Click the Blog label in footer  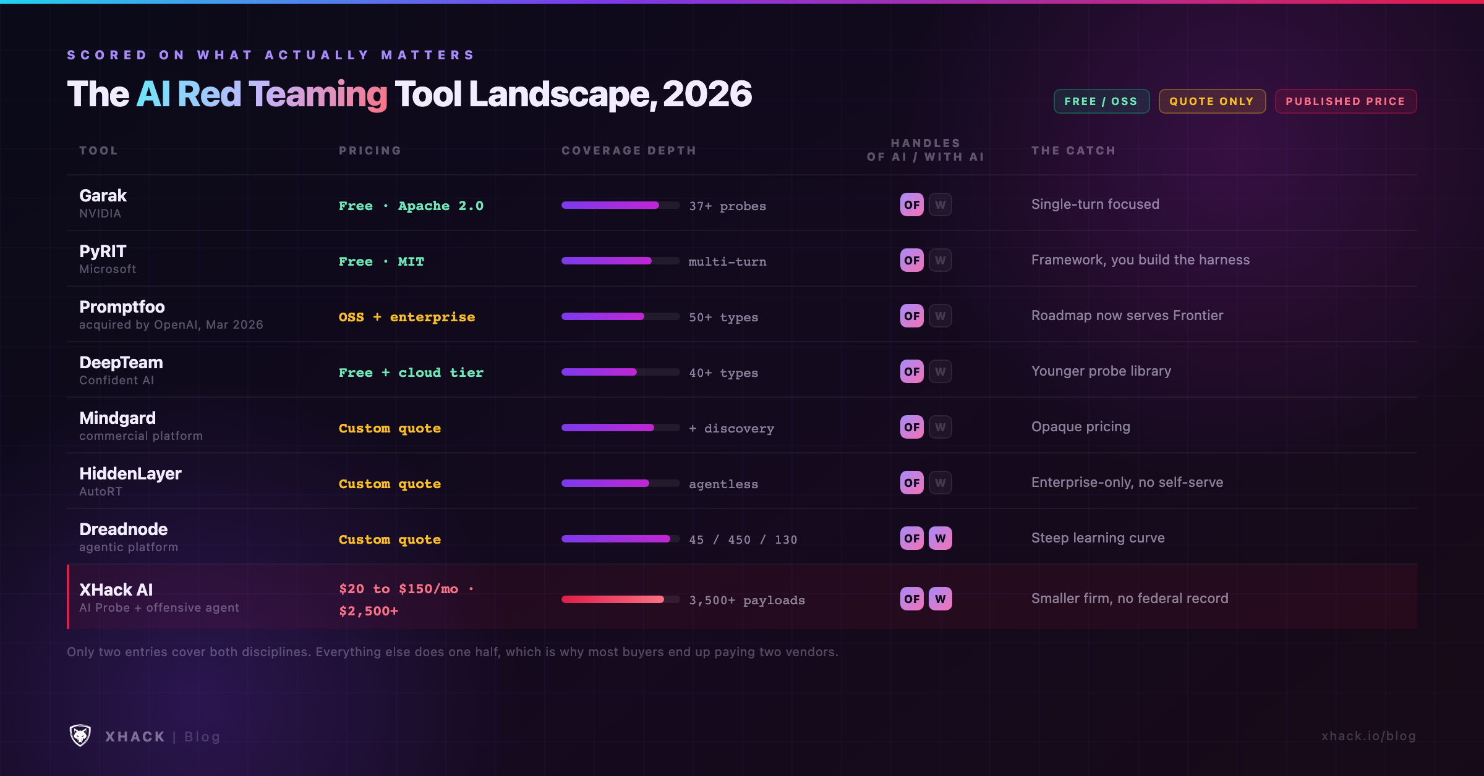(x=202, y=736)
